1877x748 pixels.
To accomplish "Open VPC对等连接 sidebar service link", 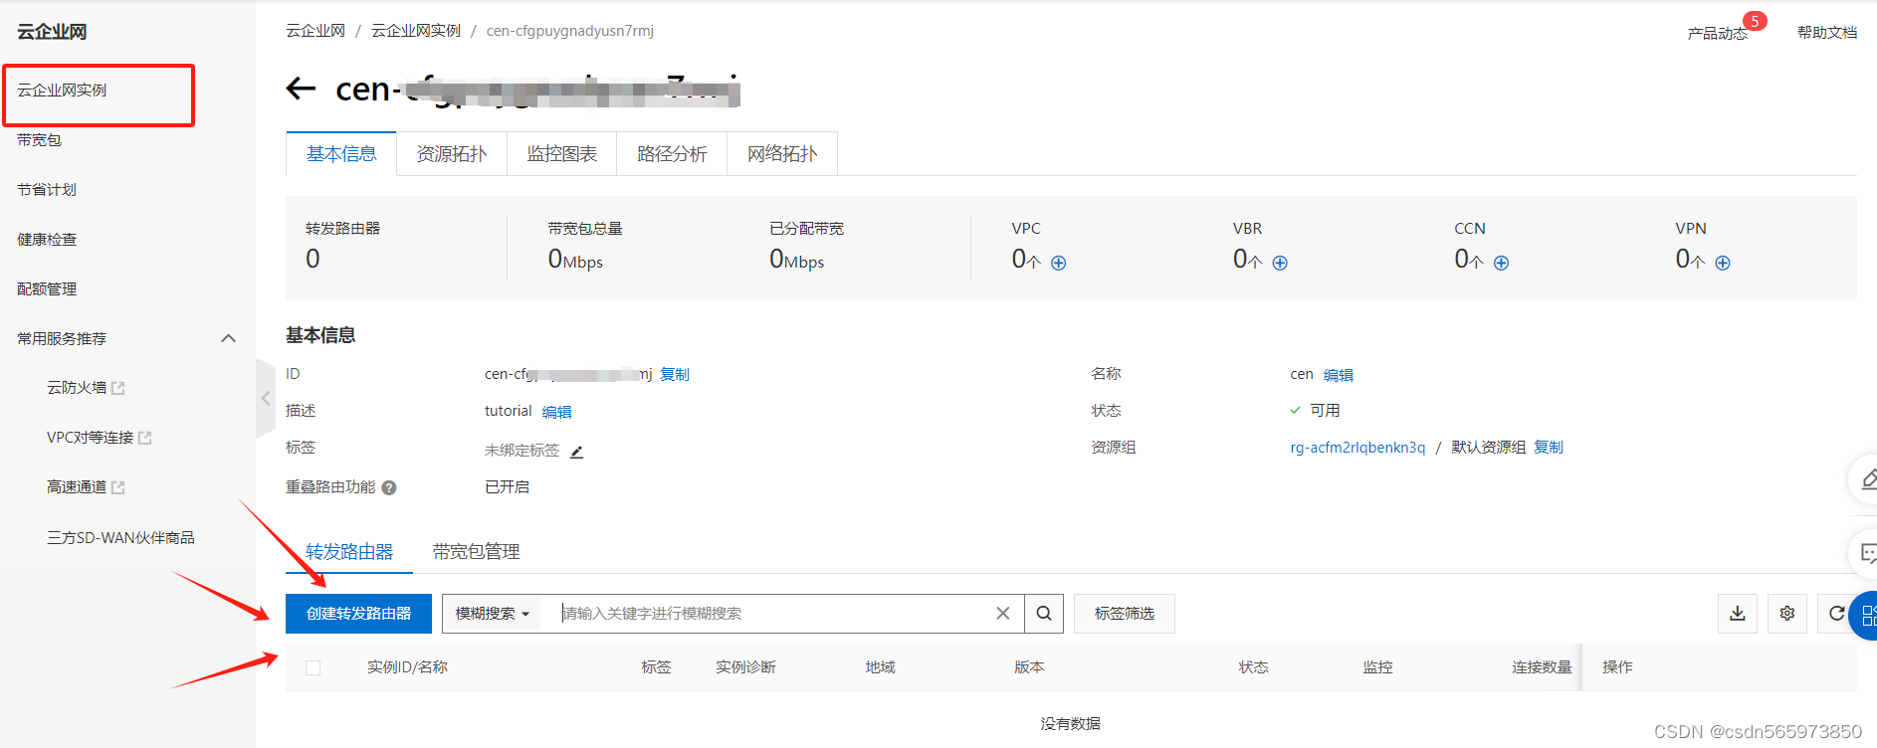I will (90, 438).
